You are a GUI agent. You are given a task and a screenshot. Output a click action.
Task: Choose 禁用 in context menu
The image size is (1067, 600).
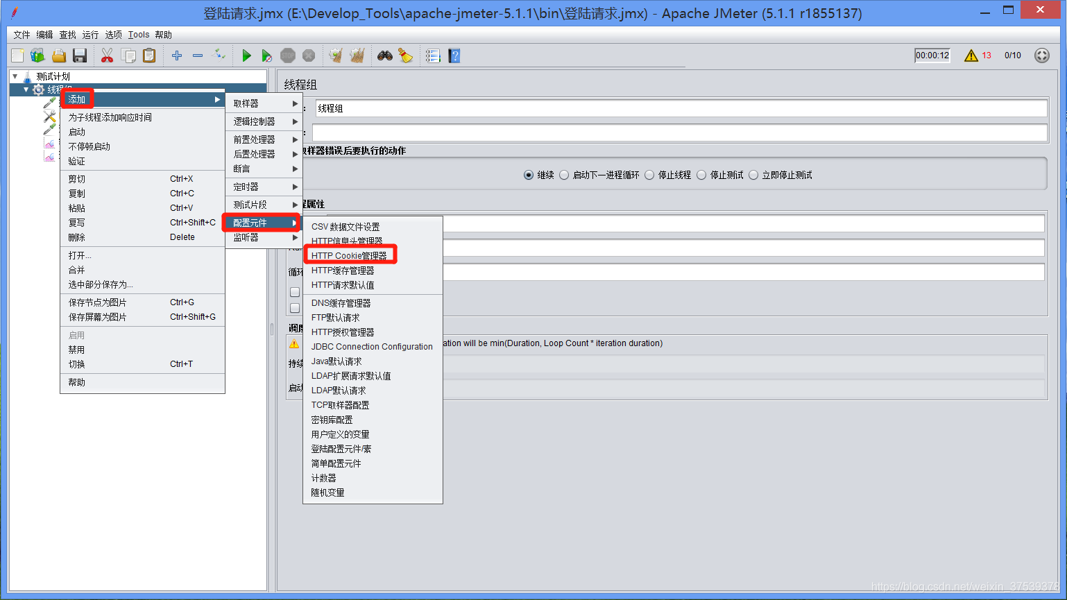143,350
